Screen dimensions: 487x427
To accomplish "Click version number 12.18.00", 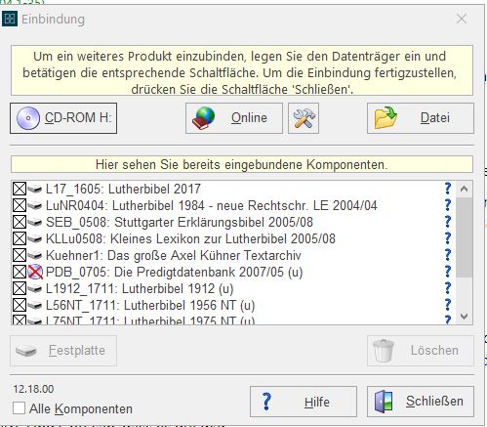I will [33, 389].
